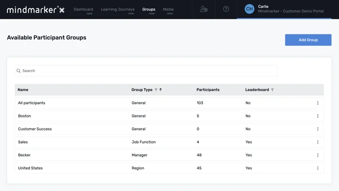This screenshot has height=191, width=339.
Task: Open the three-dot menu for Becker
Action: tap(318, 155)
